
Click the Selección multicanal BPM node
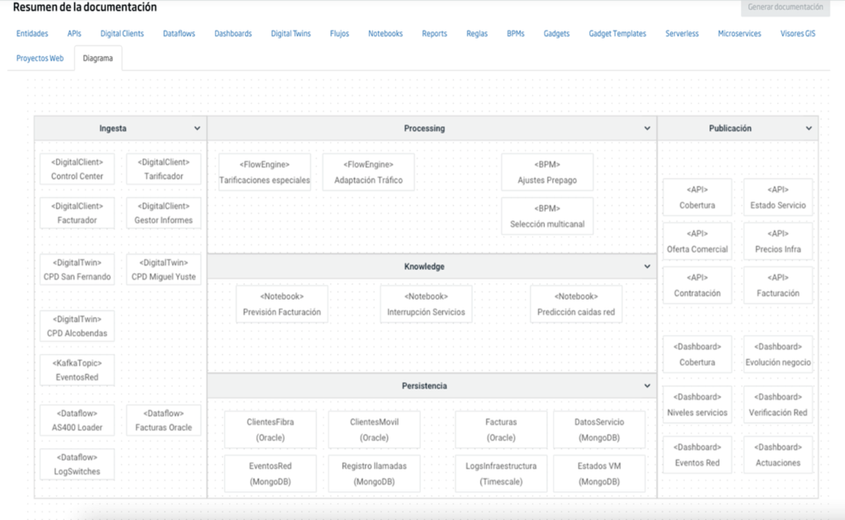tap(547, 216)
